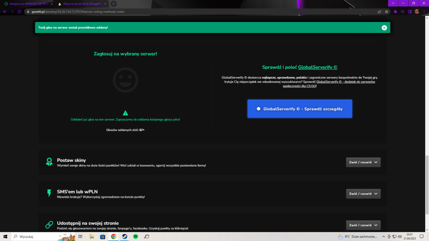Open the Chrome extensions puzzle icon
This screenshot has height=241, width=429.
[396, 12]
